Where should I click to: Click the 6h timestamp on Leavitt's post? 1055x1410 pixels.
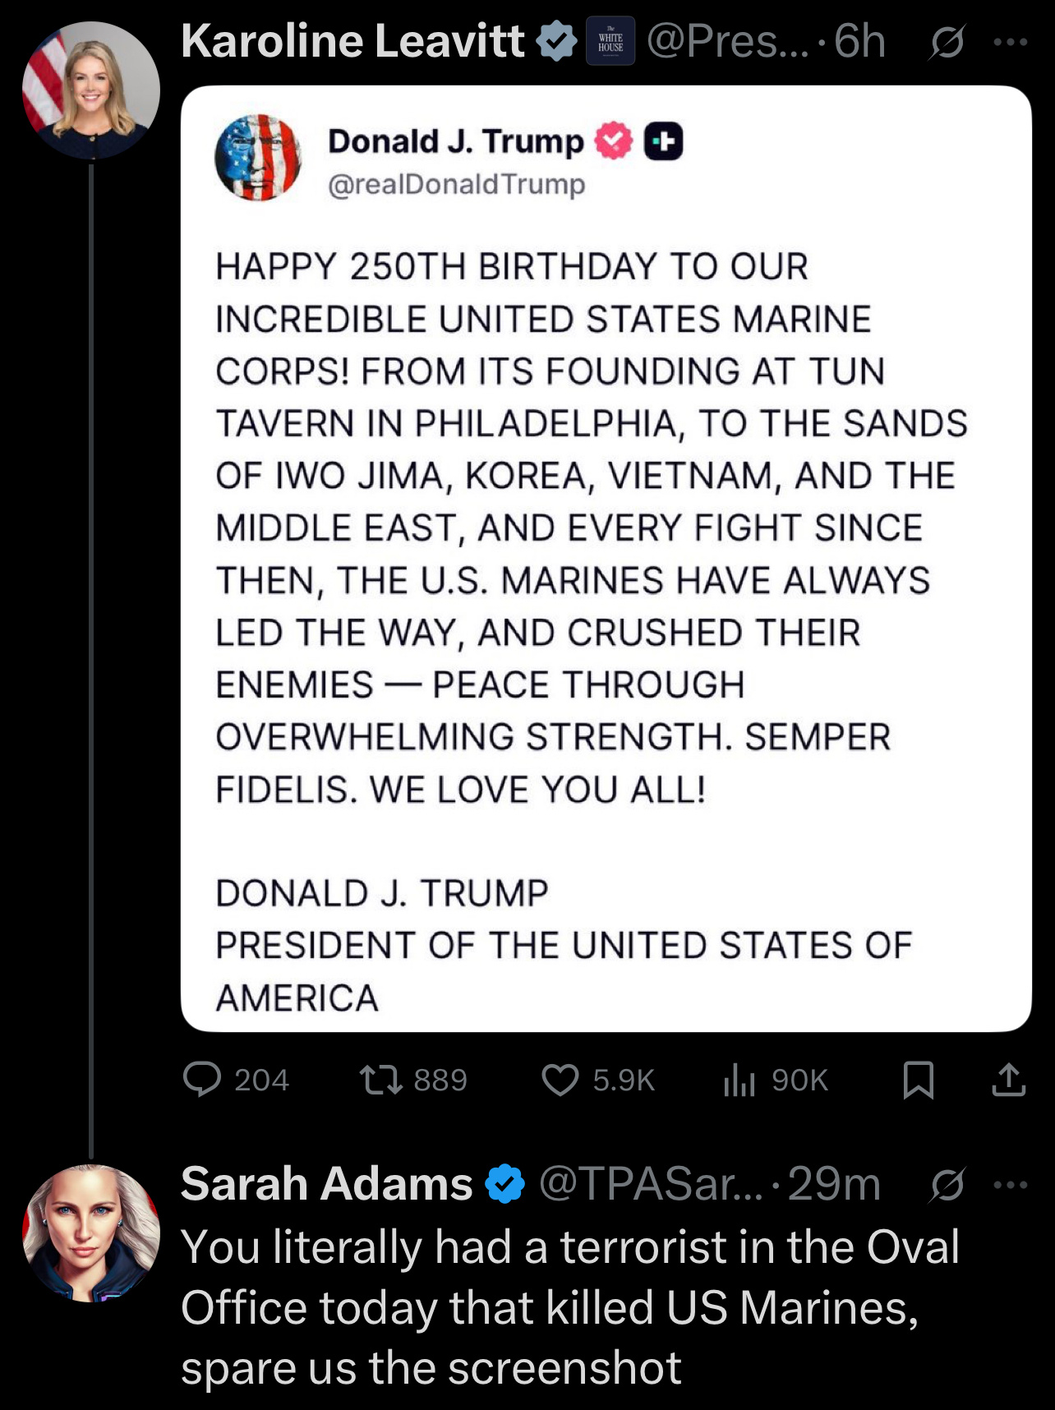coord(859,42)
